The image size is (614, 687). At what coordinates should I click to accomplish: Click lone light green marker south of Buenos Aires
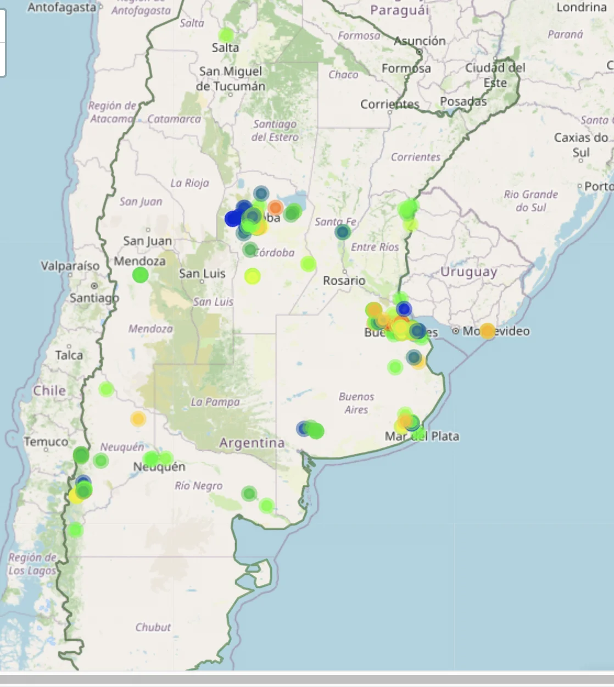(395, 367)
